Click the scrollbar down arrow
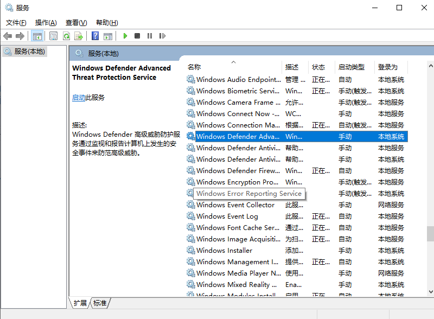Screen dimensions: 434x319 (x=430, y=291)
